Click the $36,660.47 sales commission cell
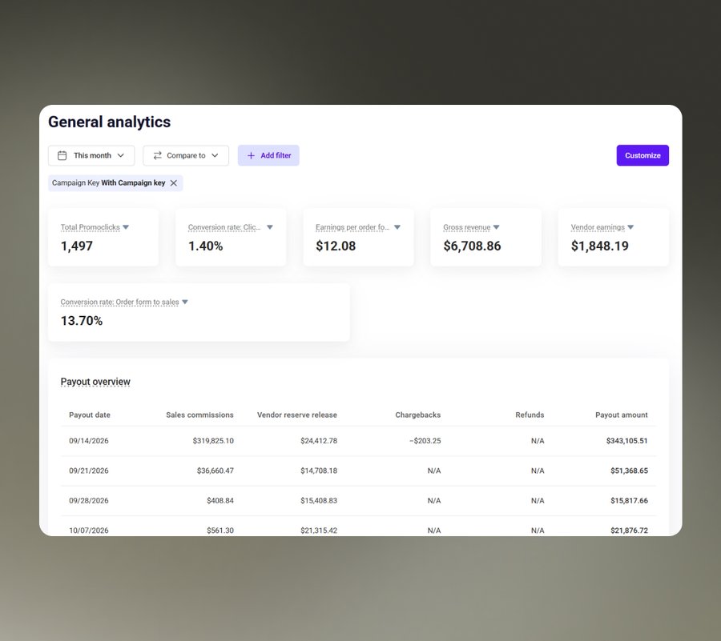 click(215, 471)
